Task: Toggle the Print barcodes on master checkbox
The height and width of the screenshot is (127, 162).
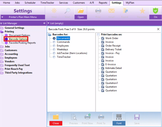Action: 98,34
